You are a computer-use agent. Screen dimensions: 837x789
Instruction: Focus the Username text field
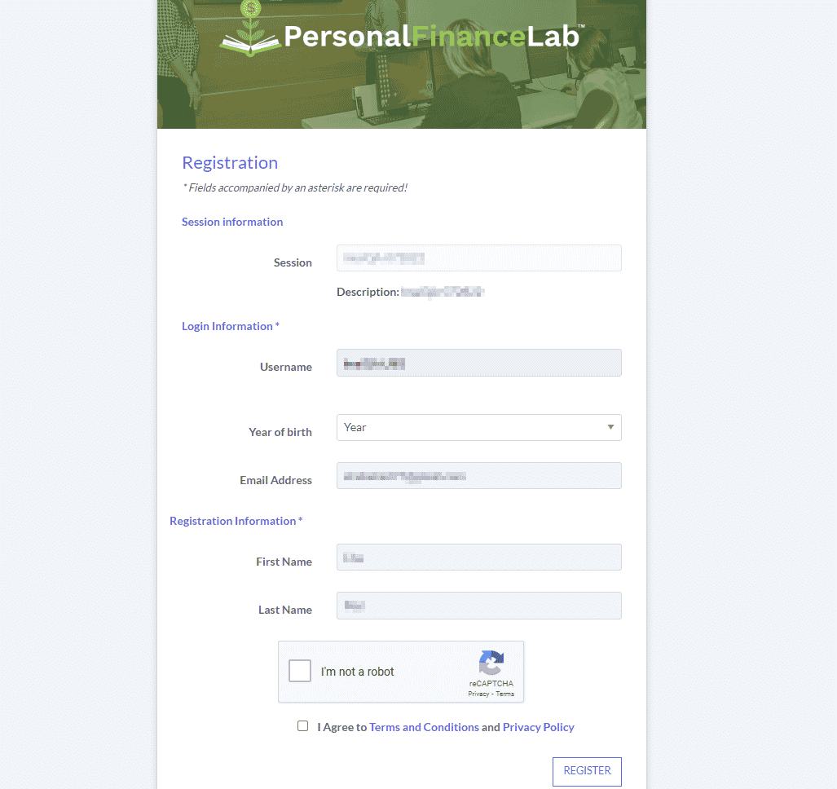tap(479, 363)
